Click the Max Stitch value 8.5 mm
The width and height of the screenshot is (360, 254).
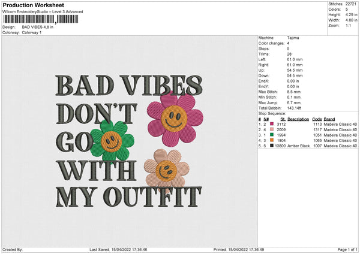pyautogui.click(x=294, y=92)
